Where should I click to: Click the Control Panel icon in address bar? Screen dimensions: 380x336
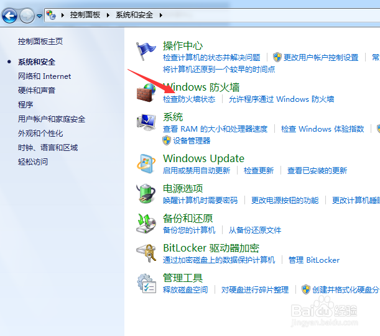click(x=51, y=15)
